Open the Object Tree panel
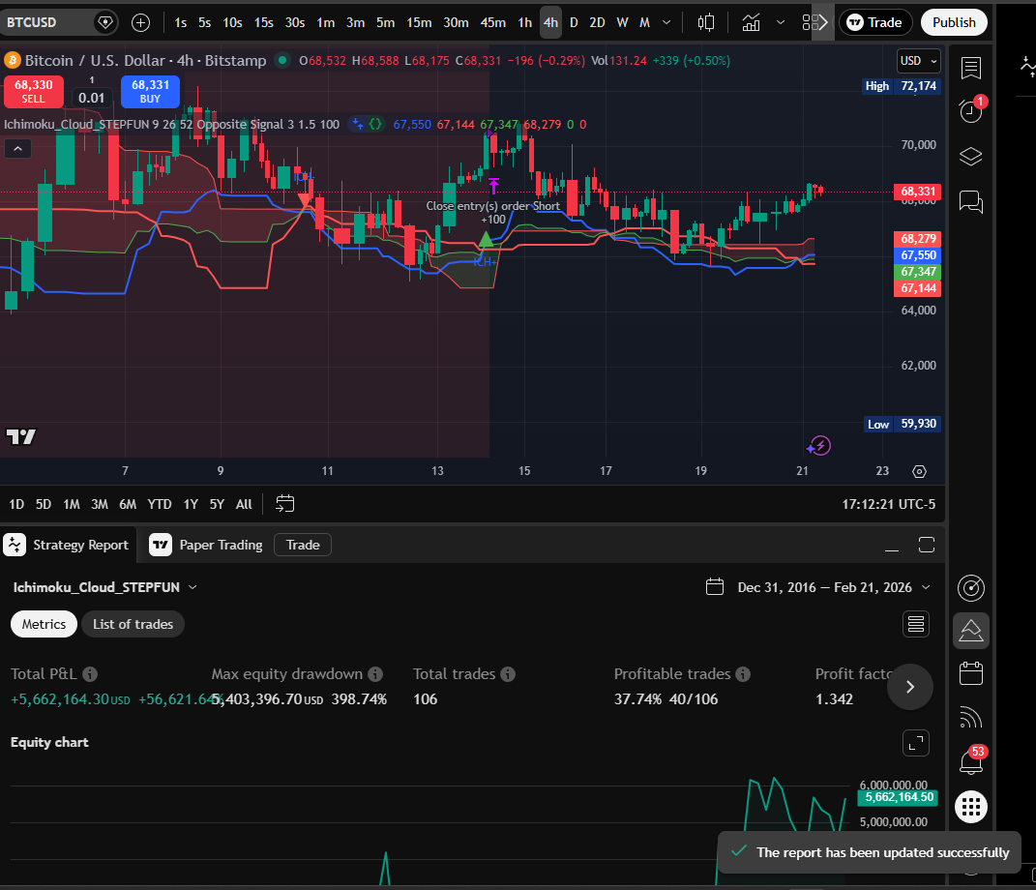Image resolution: width=1036 pixels, height=890 pixels. point(971,156)
